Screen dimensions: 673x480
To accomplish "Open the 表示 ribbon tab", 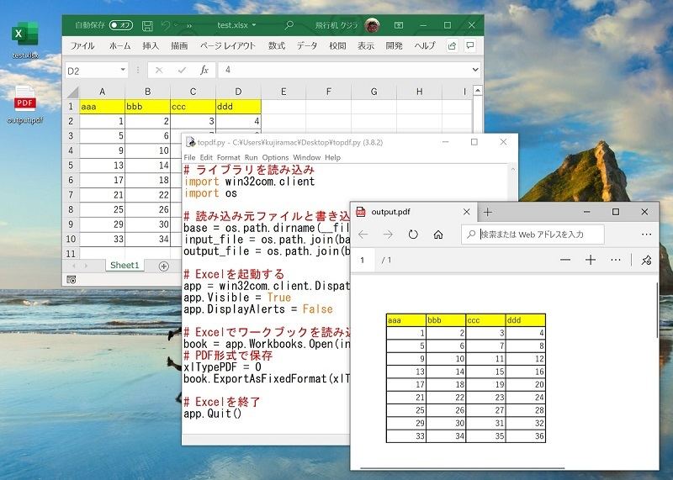I will tap(366, 45).
